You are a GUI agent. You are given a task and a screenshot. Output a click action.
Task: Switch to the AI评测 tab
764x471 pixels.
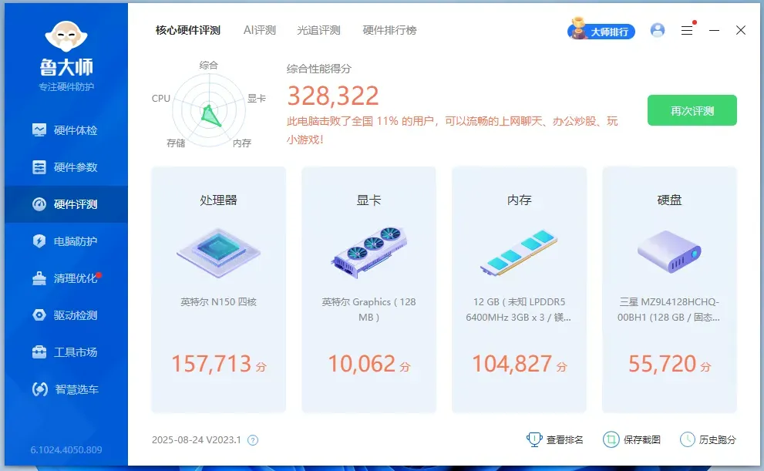[259, 30]
